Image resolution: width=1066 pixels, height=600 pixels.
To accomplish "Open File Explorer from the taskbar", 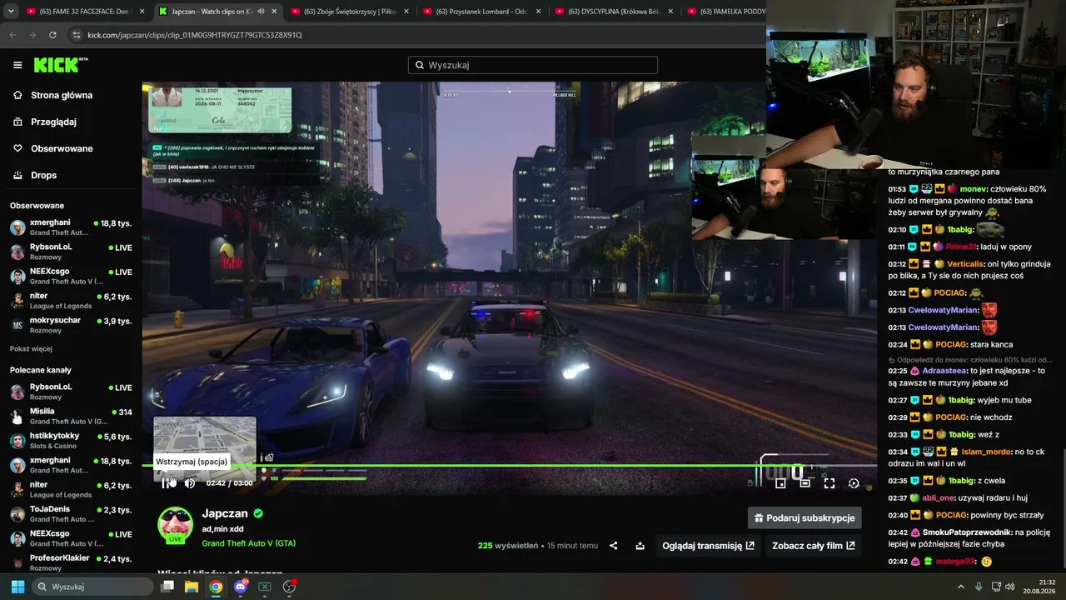I will pos(192,587).
